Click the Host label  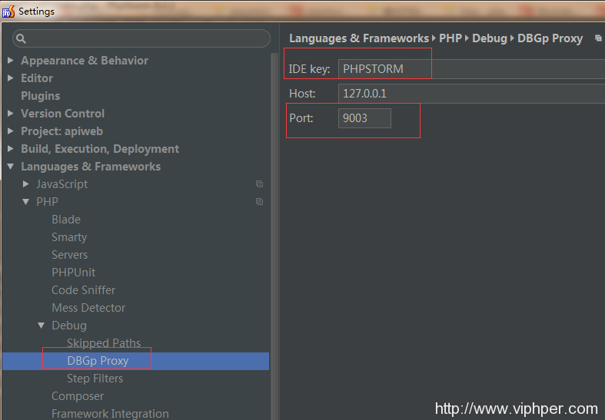[302, 94]
